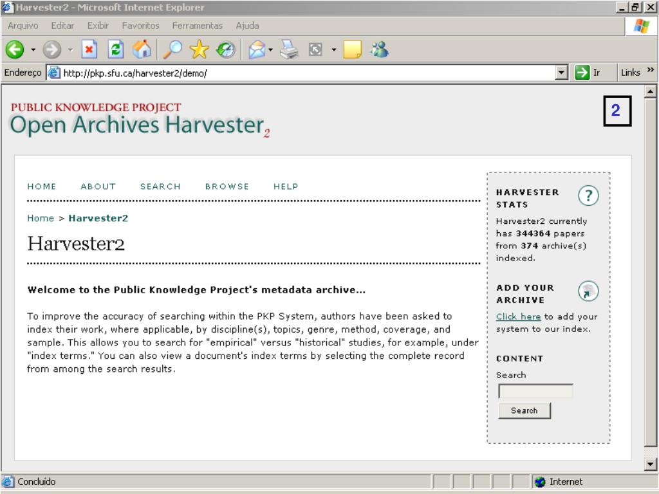Follow the 'Click here' add archive link

[518, 316]
